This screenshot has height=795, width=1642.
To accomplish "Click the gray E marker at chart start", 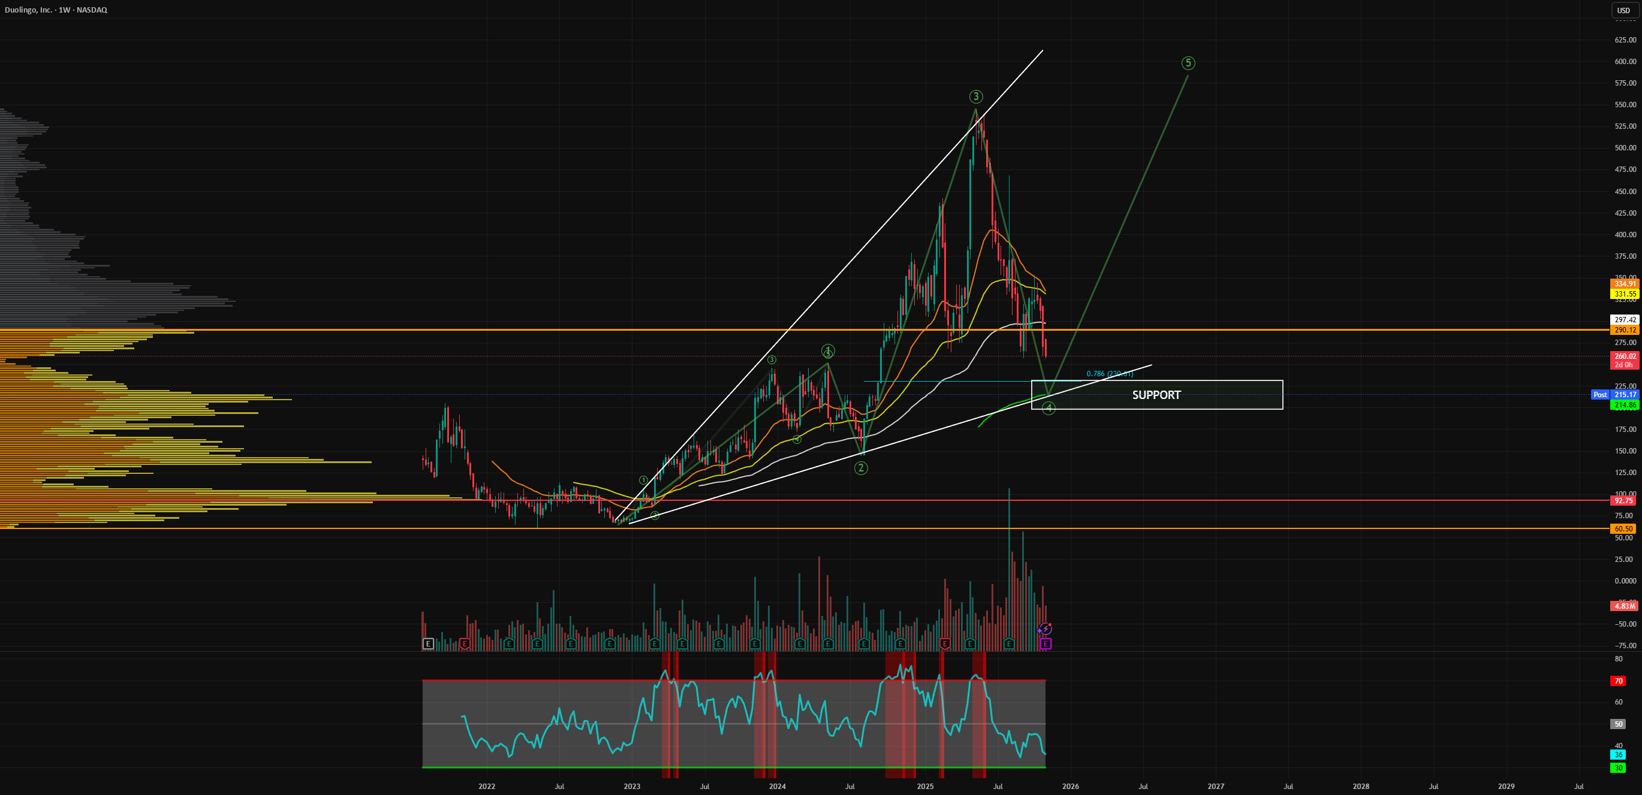I will pyautogui.click(x=427, y=644).
